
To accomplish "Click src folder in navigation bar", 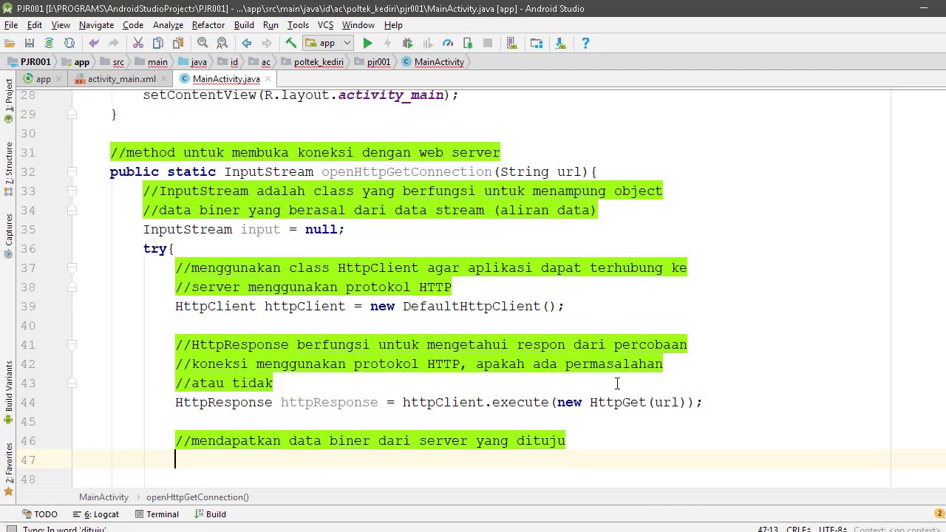I will tap(112, 62).
